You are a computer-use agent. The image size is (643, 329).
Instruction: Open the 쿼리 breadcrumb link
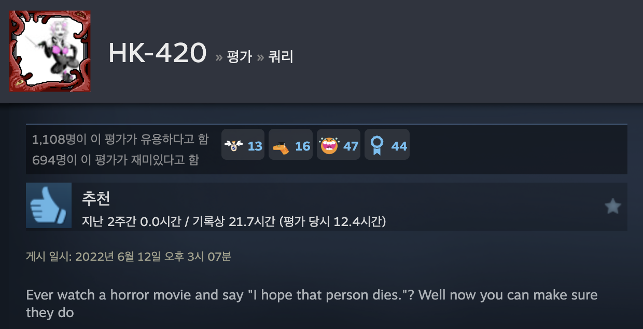[281, 56]
